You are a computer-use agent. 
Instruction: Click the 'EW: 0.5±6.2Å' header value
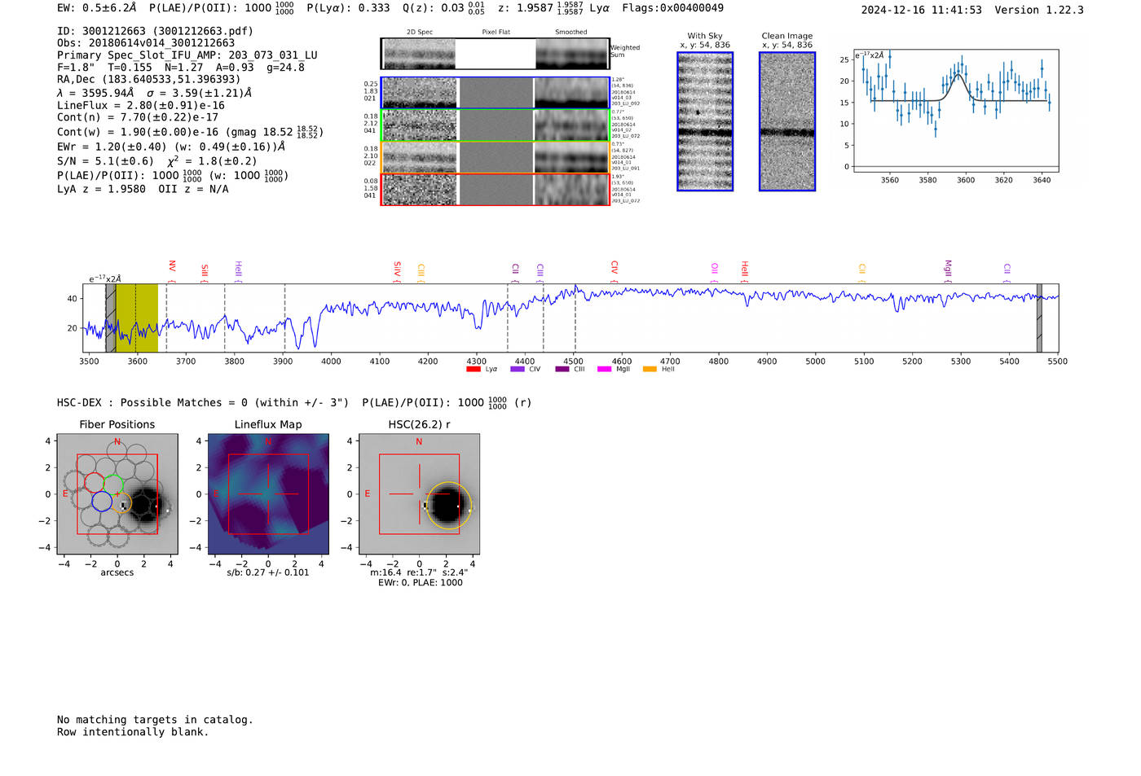point(97,8)
